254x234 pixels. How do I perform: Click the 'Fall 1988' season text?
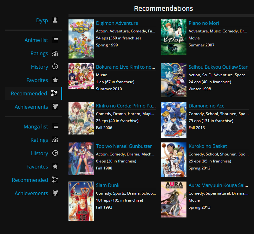[104, 168]
